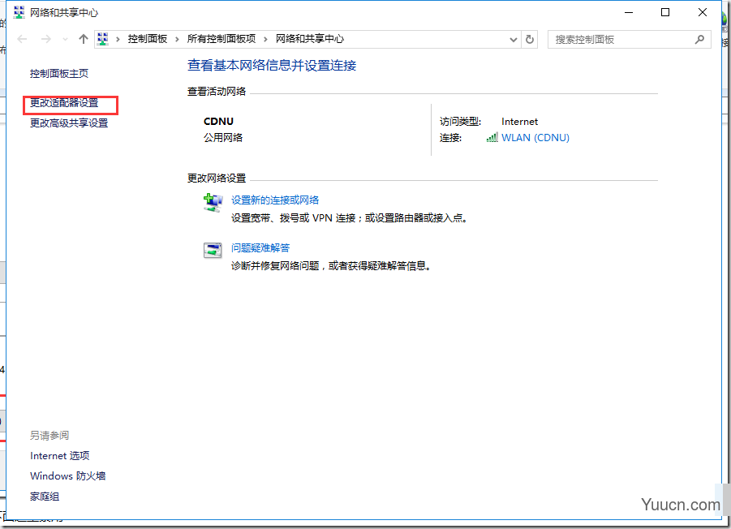Click the forward navigation arrow
Viewport: 731px width, 529px height.
[45, 39]
